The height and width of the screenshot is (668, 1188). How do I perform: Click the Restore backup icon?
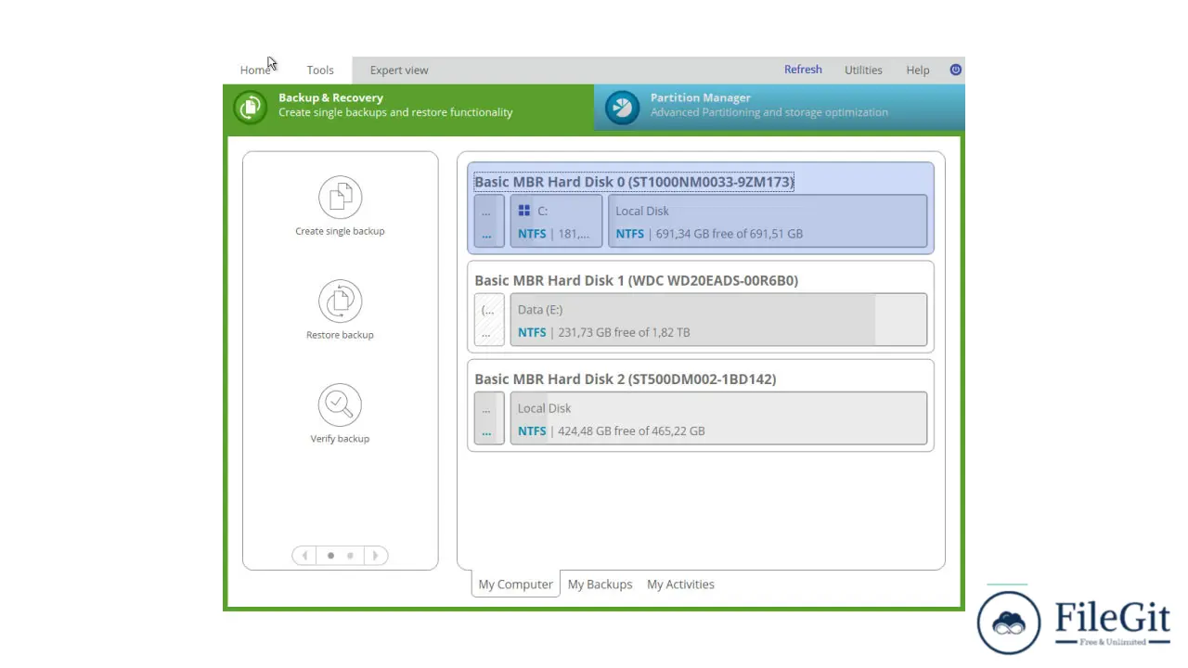pyautogui.click(x=340, y=301)
